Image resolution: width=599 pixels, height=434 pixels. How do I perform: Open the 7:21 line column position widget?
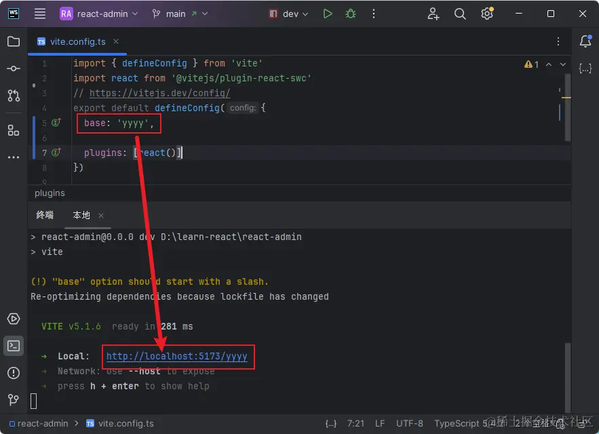(x=355, y=423)
